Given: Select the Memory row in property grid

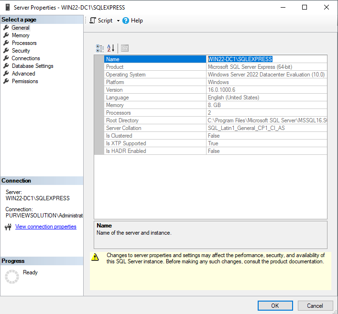Looking at the screenshot, I should coord(216,105).
